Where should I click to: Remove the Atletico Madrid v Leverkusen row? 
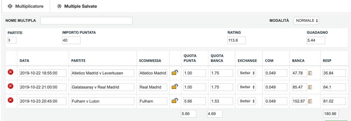tap(10, 72)
